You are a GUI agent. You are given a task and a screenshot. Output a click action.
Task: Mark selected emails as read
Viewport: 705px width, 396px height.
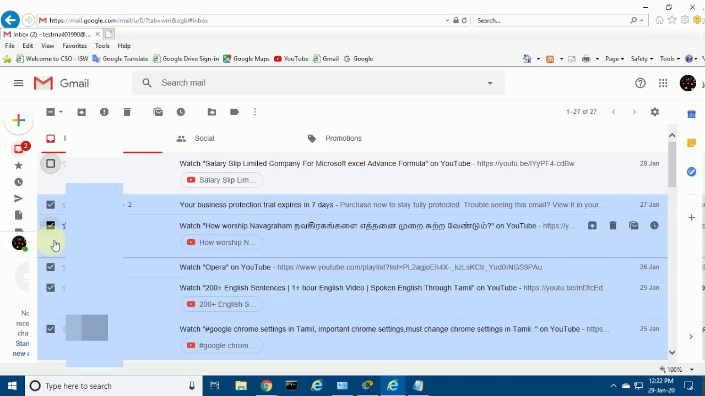point(158,112)
